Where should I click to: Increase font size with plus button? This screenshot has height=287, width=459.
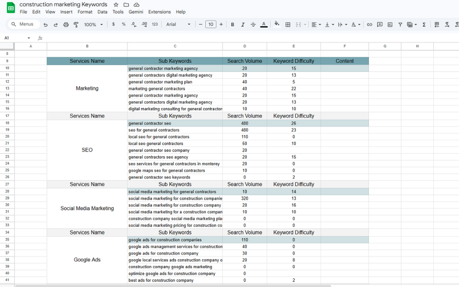coord(221,25)
